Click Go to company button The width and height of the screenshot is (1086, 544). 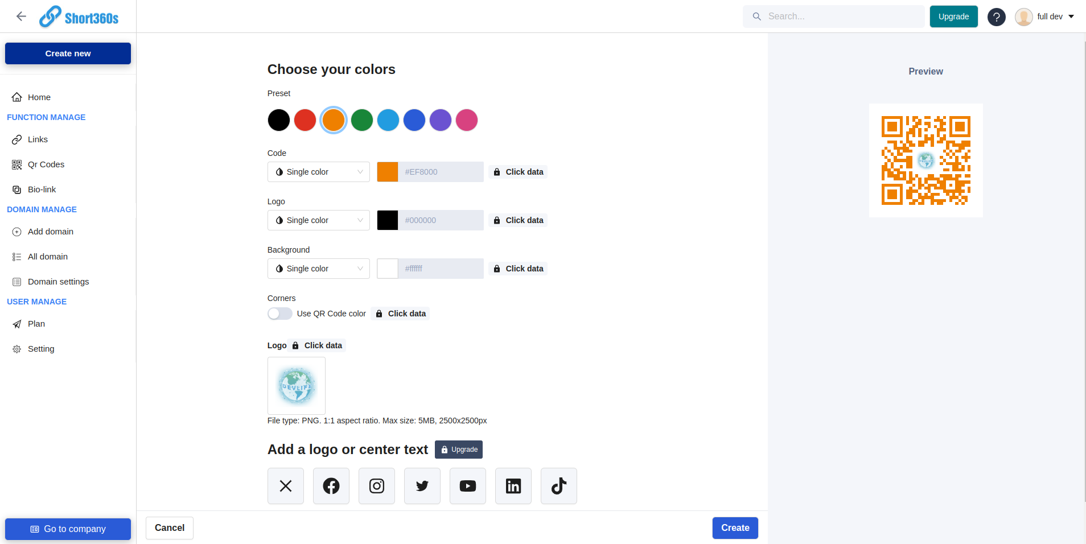click(68, 529)
